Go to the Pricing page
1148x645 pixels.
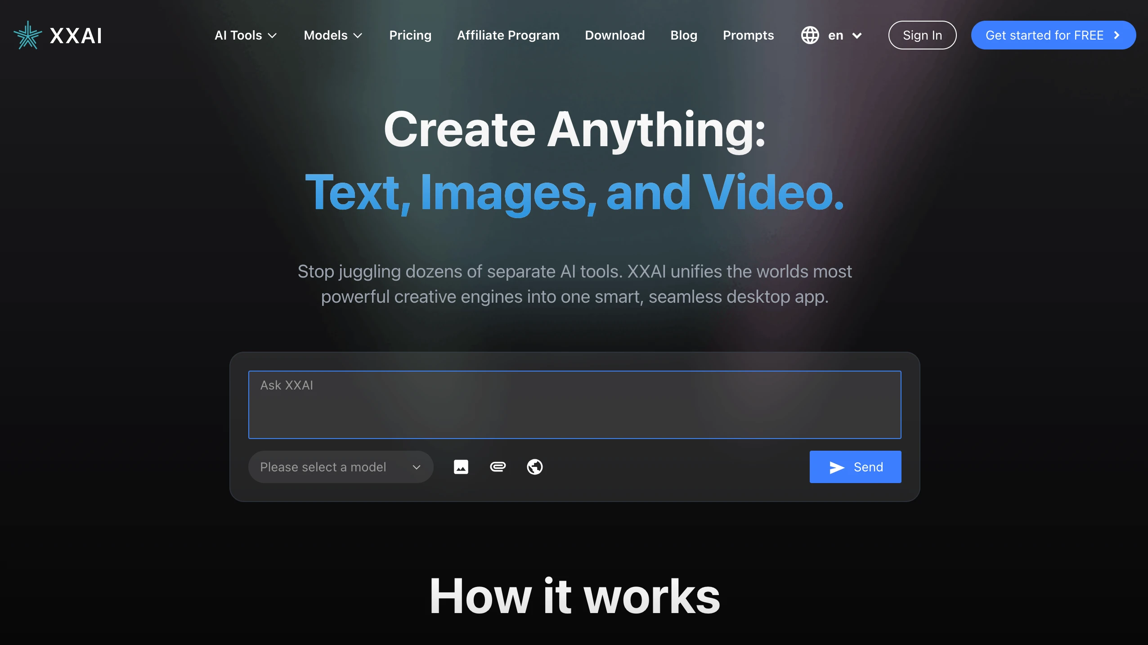pyautogui.click(x=410, y=35)
